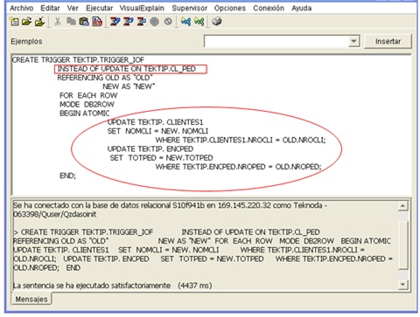Click the first Run hourglass icon
The width and height of the screenshot is (420, 317).
pyautogui.click(x=115, y=22)
